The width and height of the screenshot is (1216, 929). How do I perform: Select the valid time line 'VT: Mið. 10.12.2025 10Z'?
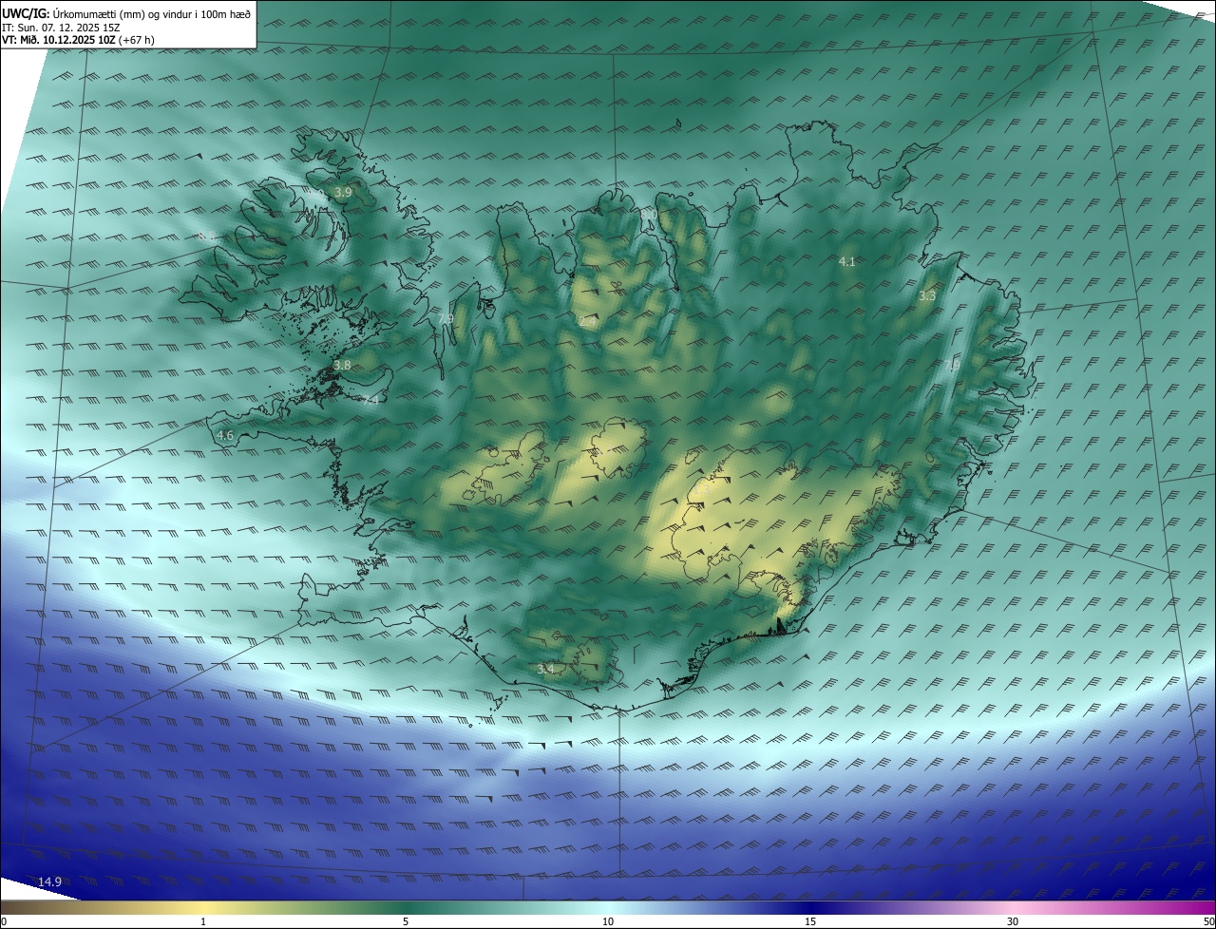60,40
